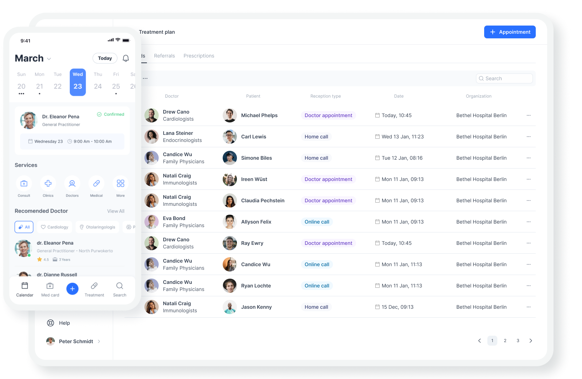Open Help from the sidebar

[x=58, y=323]
